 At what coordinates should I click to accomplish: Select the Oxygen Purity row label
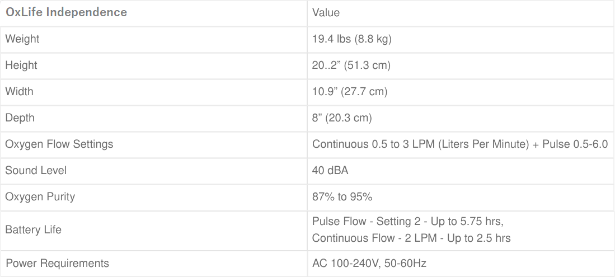pos(40,196)
